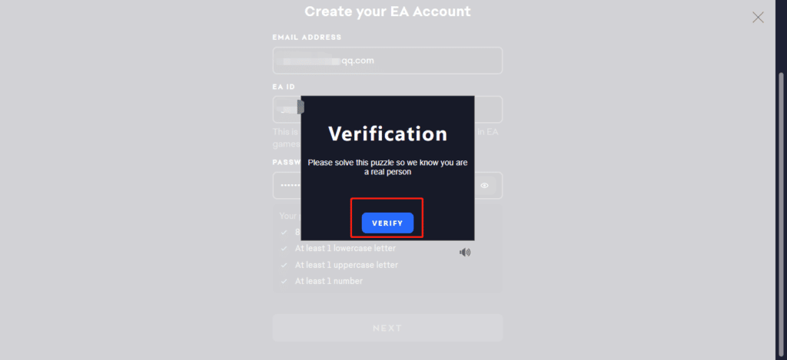This screenshot has width=787, height=360.
Task: Click the EA ID field label
Action: pyautogui.click(x=284, y=87)
